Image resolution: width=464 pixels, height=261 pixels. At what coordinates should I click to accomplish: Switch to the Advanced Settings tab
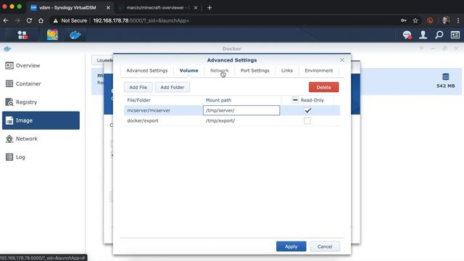click(x=147, y=71)
